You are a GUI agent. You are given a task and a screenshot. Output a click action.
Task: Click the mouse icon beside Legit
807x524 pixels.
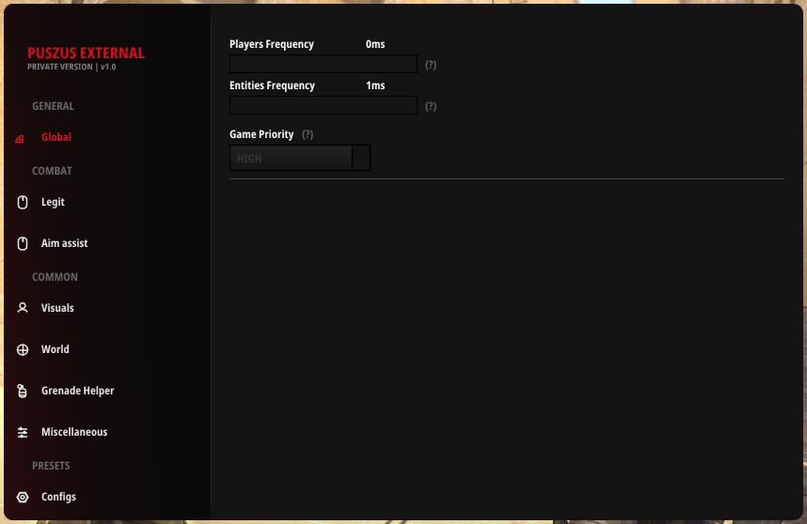point(23,202)
